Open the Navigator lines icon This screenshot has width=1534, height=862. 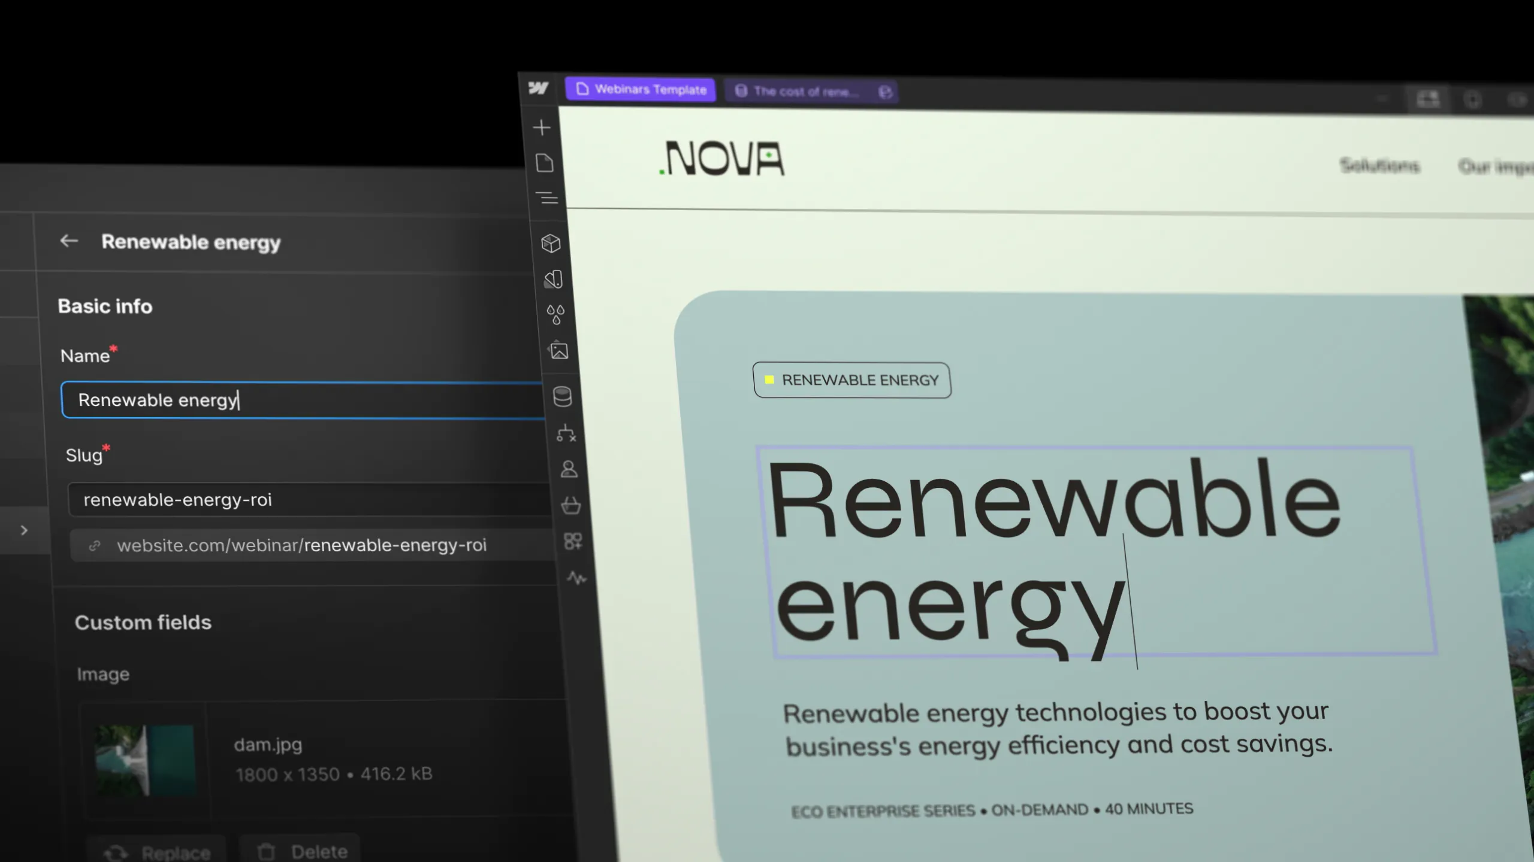[546, 198]
